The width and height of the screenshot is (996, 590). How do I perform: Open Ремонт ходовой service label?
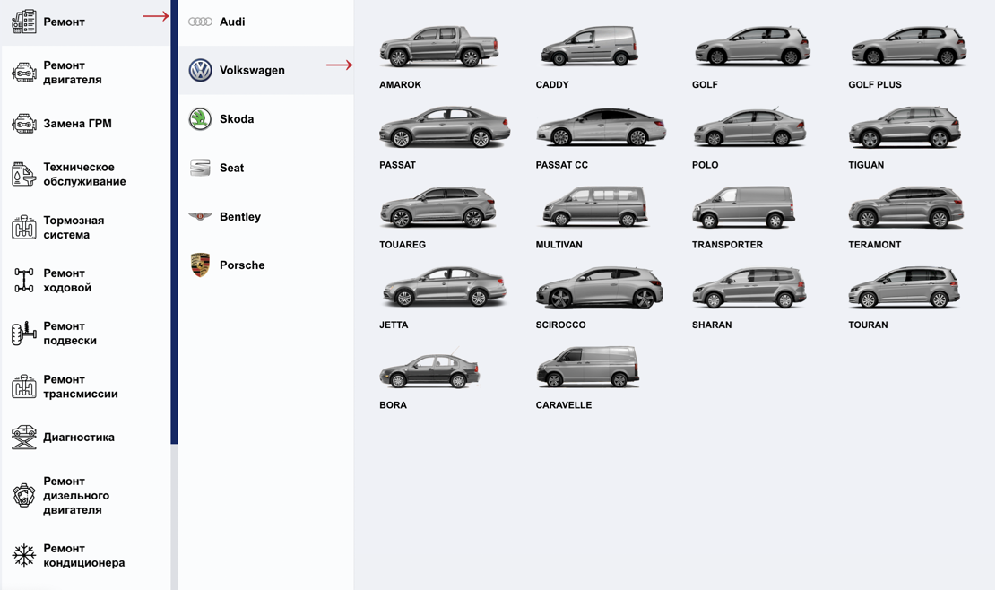[x=67, y=280]
